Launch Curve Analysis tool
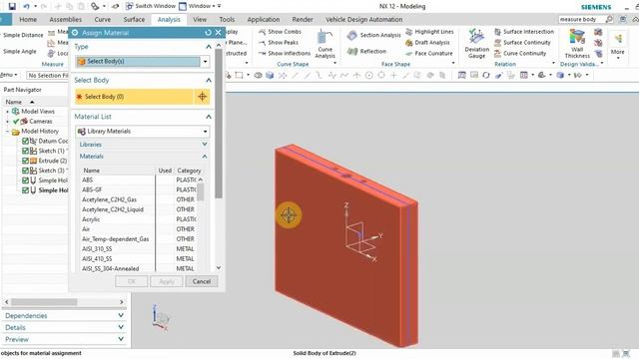 324,44
